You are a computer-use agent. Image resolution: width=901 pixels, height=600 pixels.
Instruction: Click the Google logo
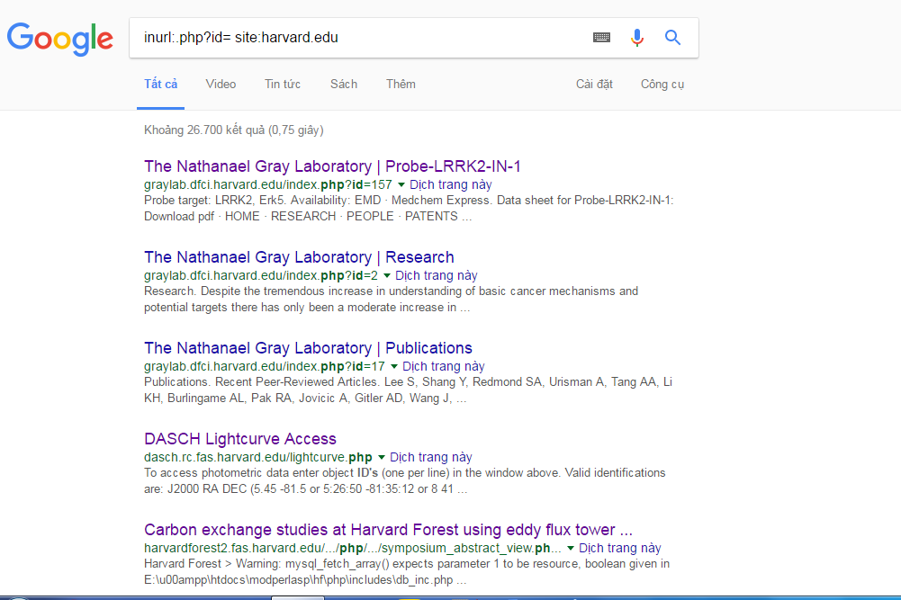[59, 39]
